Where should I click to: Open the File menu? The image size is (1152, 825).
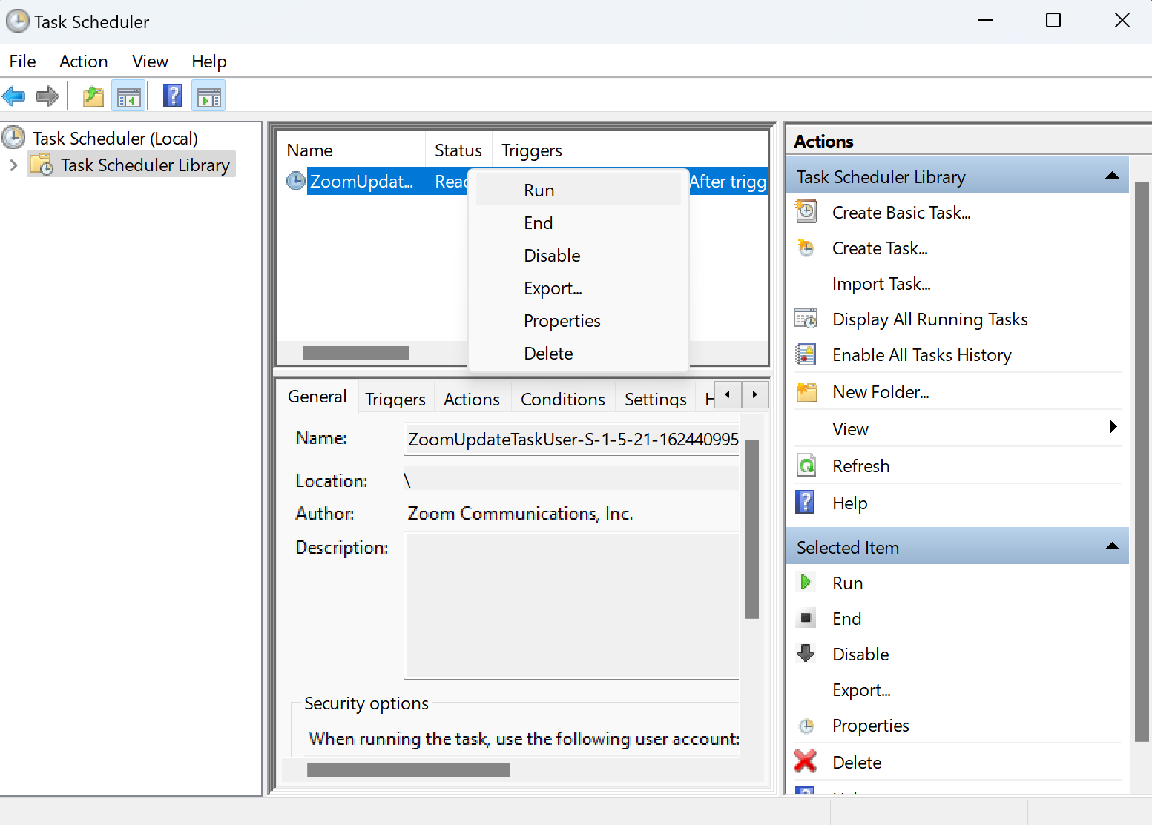coord(22,62)
